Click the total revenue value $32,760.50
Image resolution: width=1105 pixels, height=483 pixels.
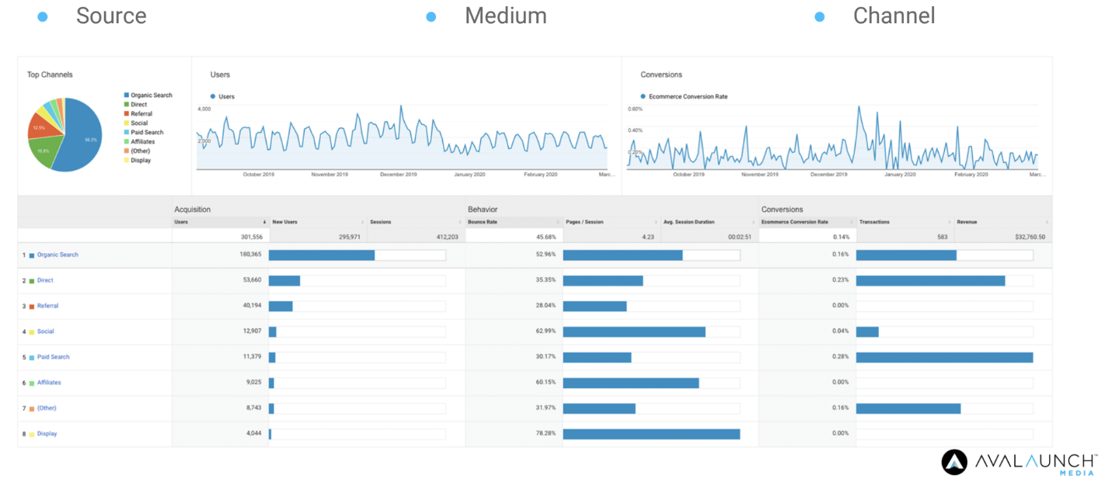(x=1029, y=237)
